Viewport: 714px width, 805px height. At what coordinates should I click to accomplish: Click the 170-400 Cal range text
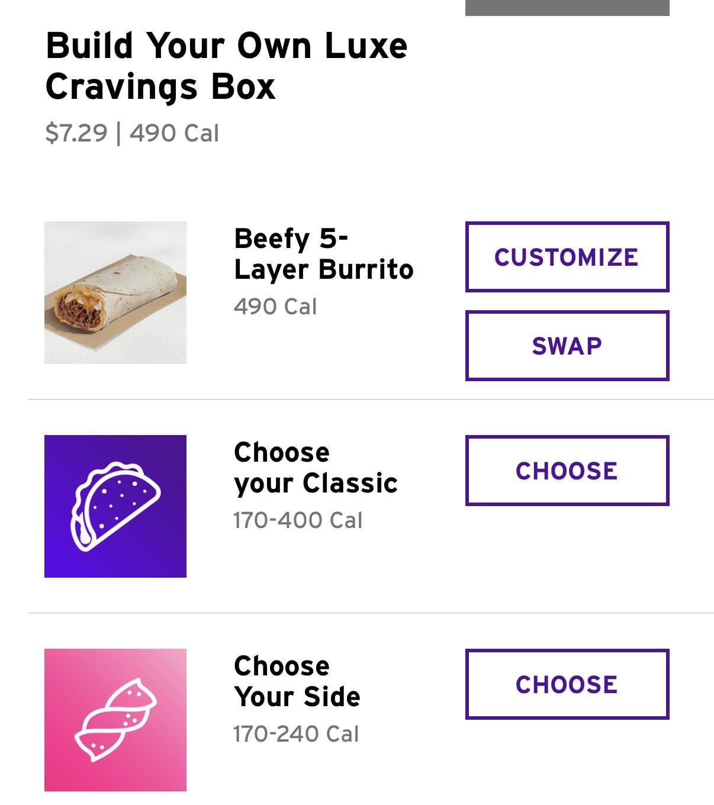297,520
